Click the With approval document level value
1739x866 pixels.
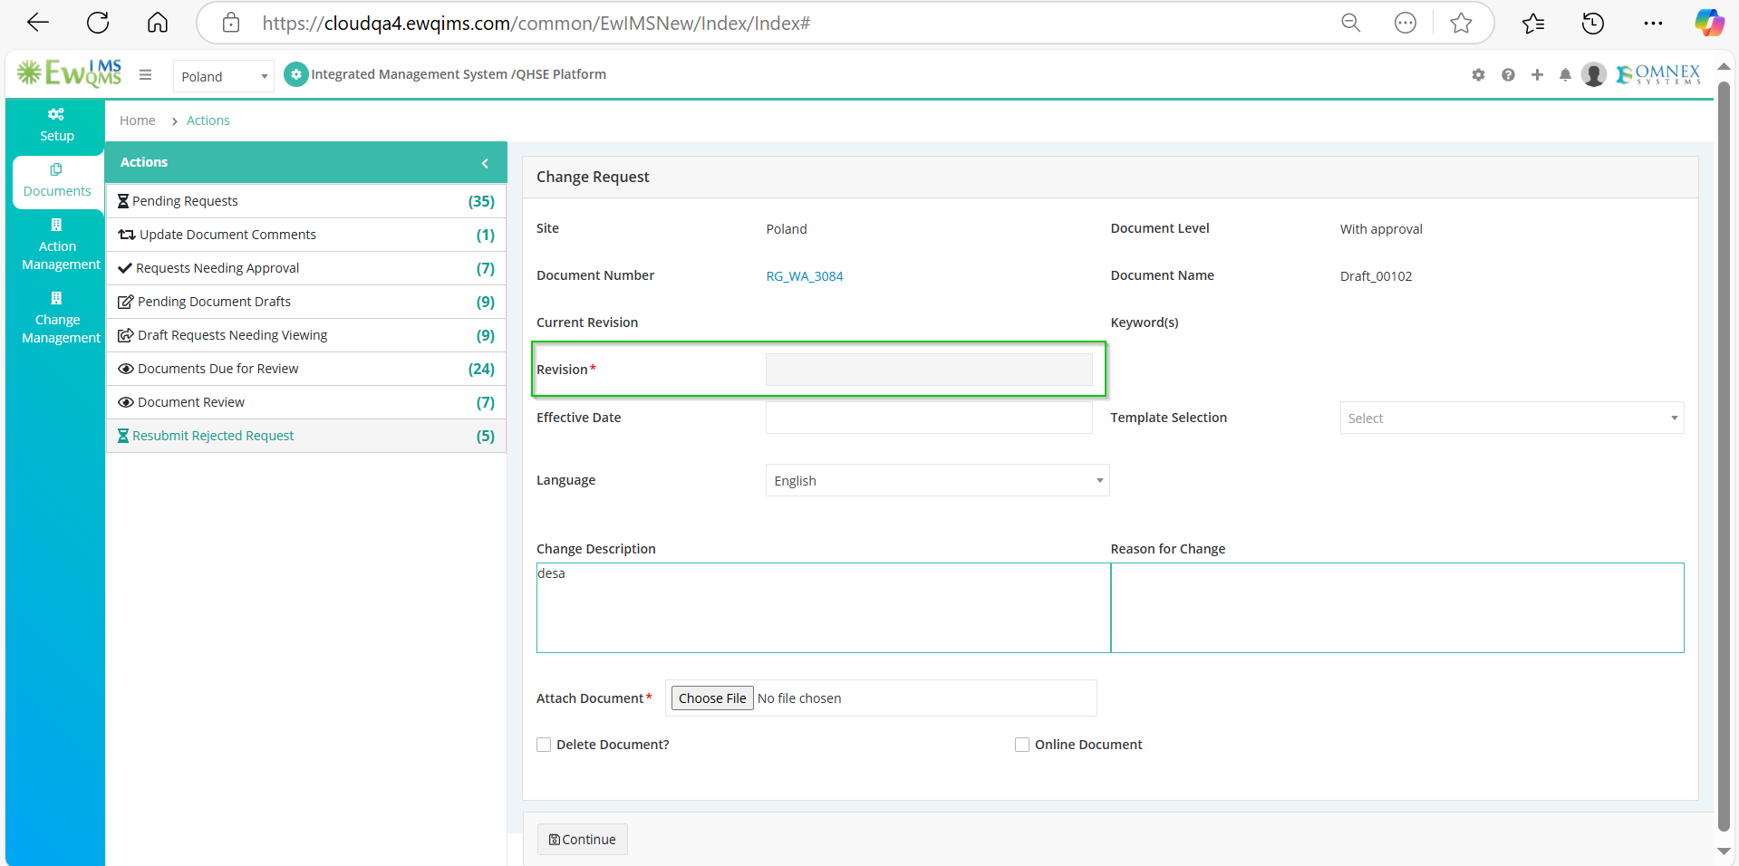1381,229
